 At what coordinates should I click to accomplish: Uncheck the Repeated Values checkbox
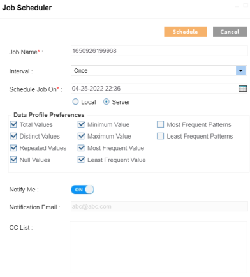pos(13,148)
